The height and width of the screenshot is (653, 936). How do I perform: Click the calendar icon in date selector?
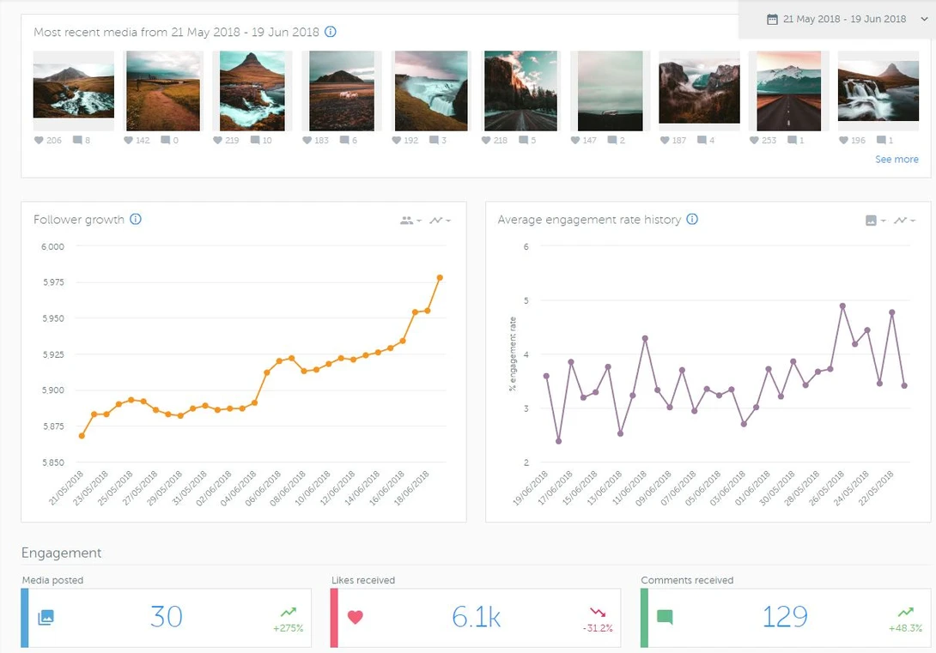pyautogui.click(x=772, y=19)
